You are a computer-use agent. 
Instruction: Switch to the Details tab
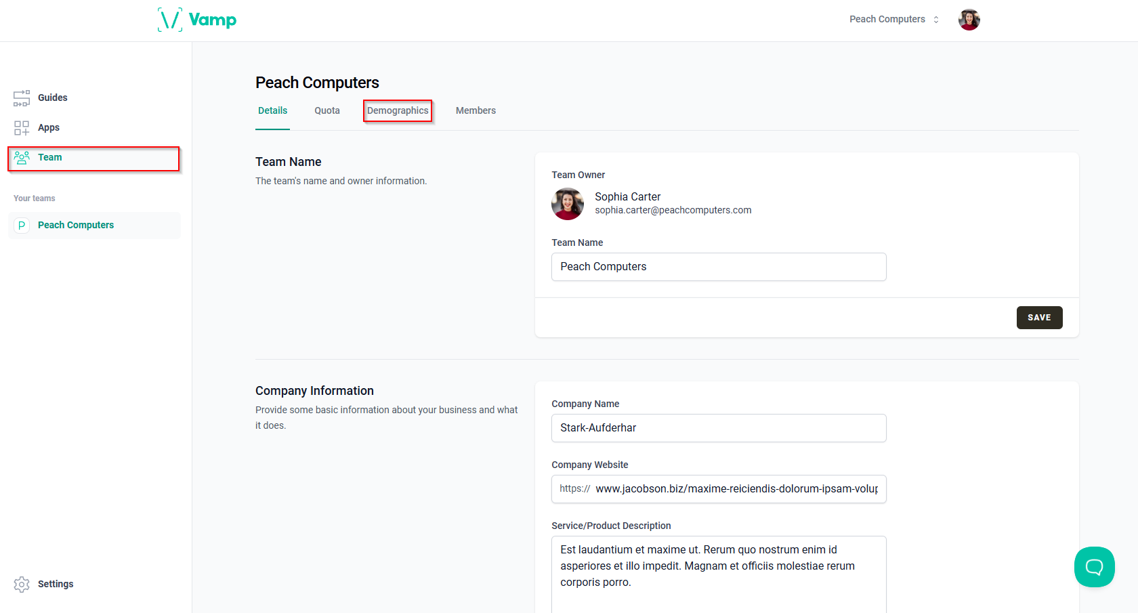click(x=272, y=110)
